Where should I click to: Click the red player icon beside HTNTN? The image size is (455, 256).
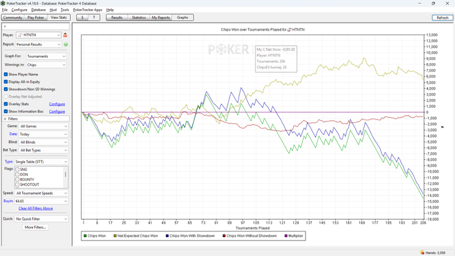(x=65, y=35)
